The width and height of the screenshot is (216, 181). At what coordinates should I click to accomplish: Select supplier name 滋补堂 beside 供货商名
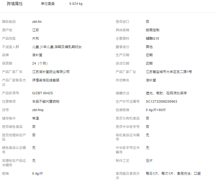151,80
